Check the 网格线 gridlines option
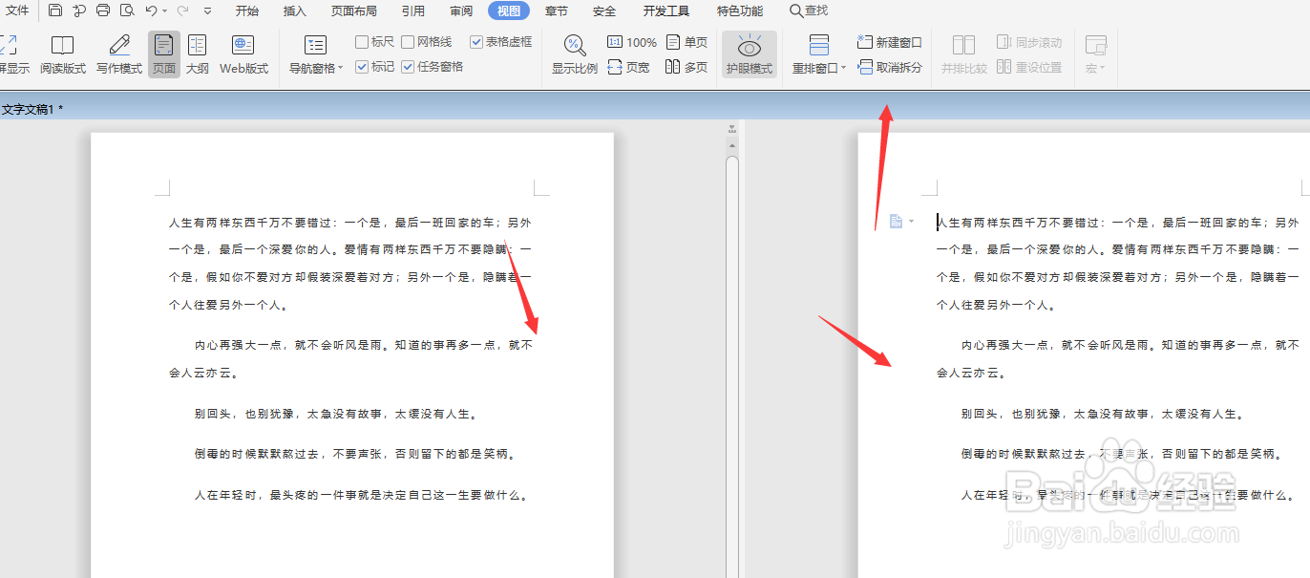1310x578 pixels. (x=405, y=41)
